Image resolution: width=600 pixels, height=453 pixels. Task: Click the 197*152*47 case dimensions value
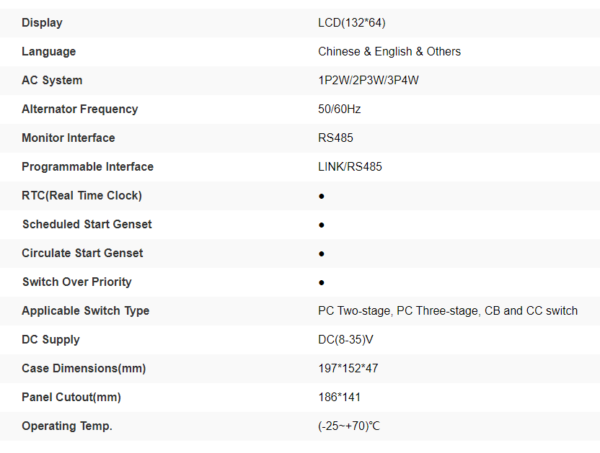pos(348,369)
